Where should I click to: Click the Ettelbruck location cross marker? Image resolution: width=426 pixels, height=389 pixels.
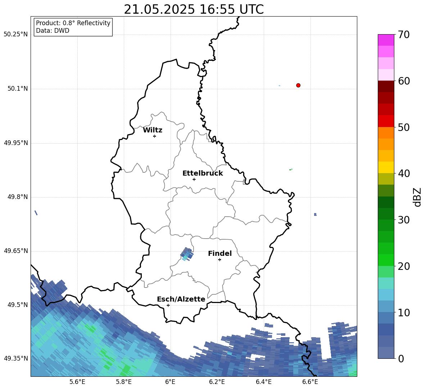click(x=194, y=179)
